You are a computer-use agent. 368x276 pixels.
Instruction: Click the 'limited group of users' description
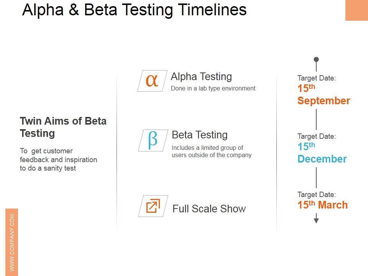(x=212, y=151)
